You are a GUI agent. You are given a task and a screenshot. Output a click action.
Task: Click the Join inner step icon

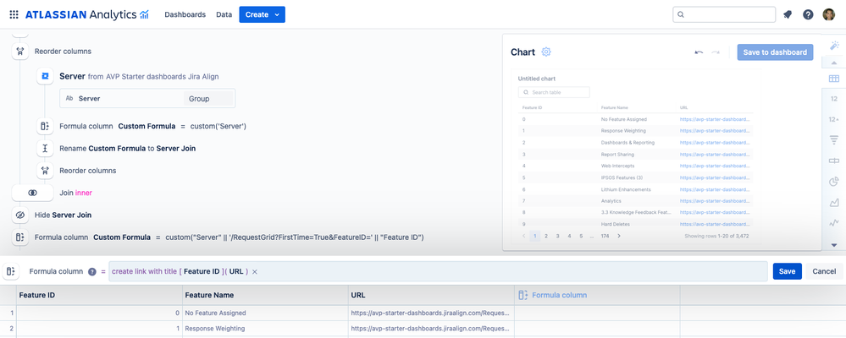point(32,193)
